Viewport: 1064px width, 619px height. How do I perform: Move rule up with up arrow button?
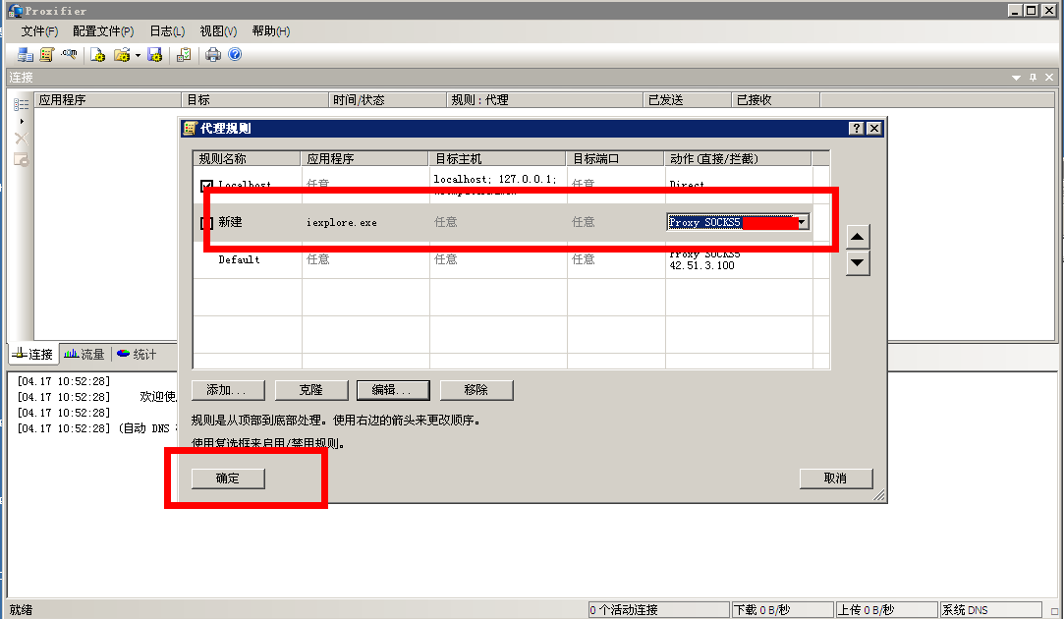click(x=858, y=237)
